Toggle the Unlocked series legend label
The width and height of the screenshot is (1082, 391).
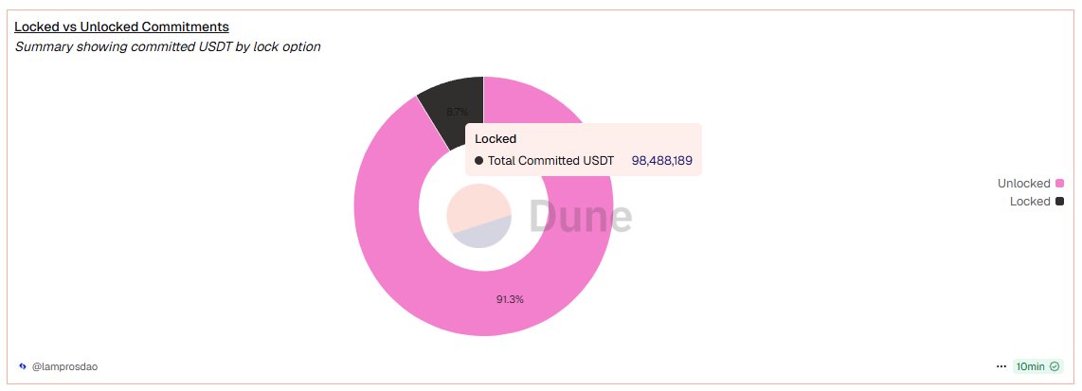1023,183
